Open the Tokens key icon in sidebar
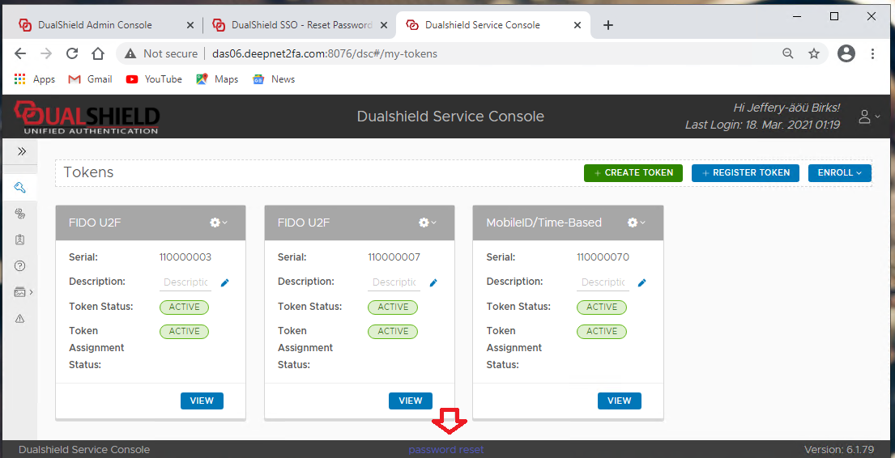This screenshot has width=895, height=458. click(20, 188)
